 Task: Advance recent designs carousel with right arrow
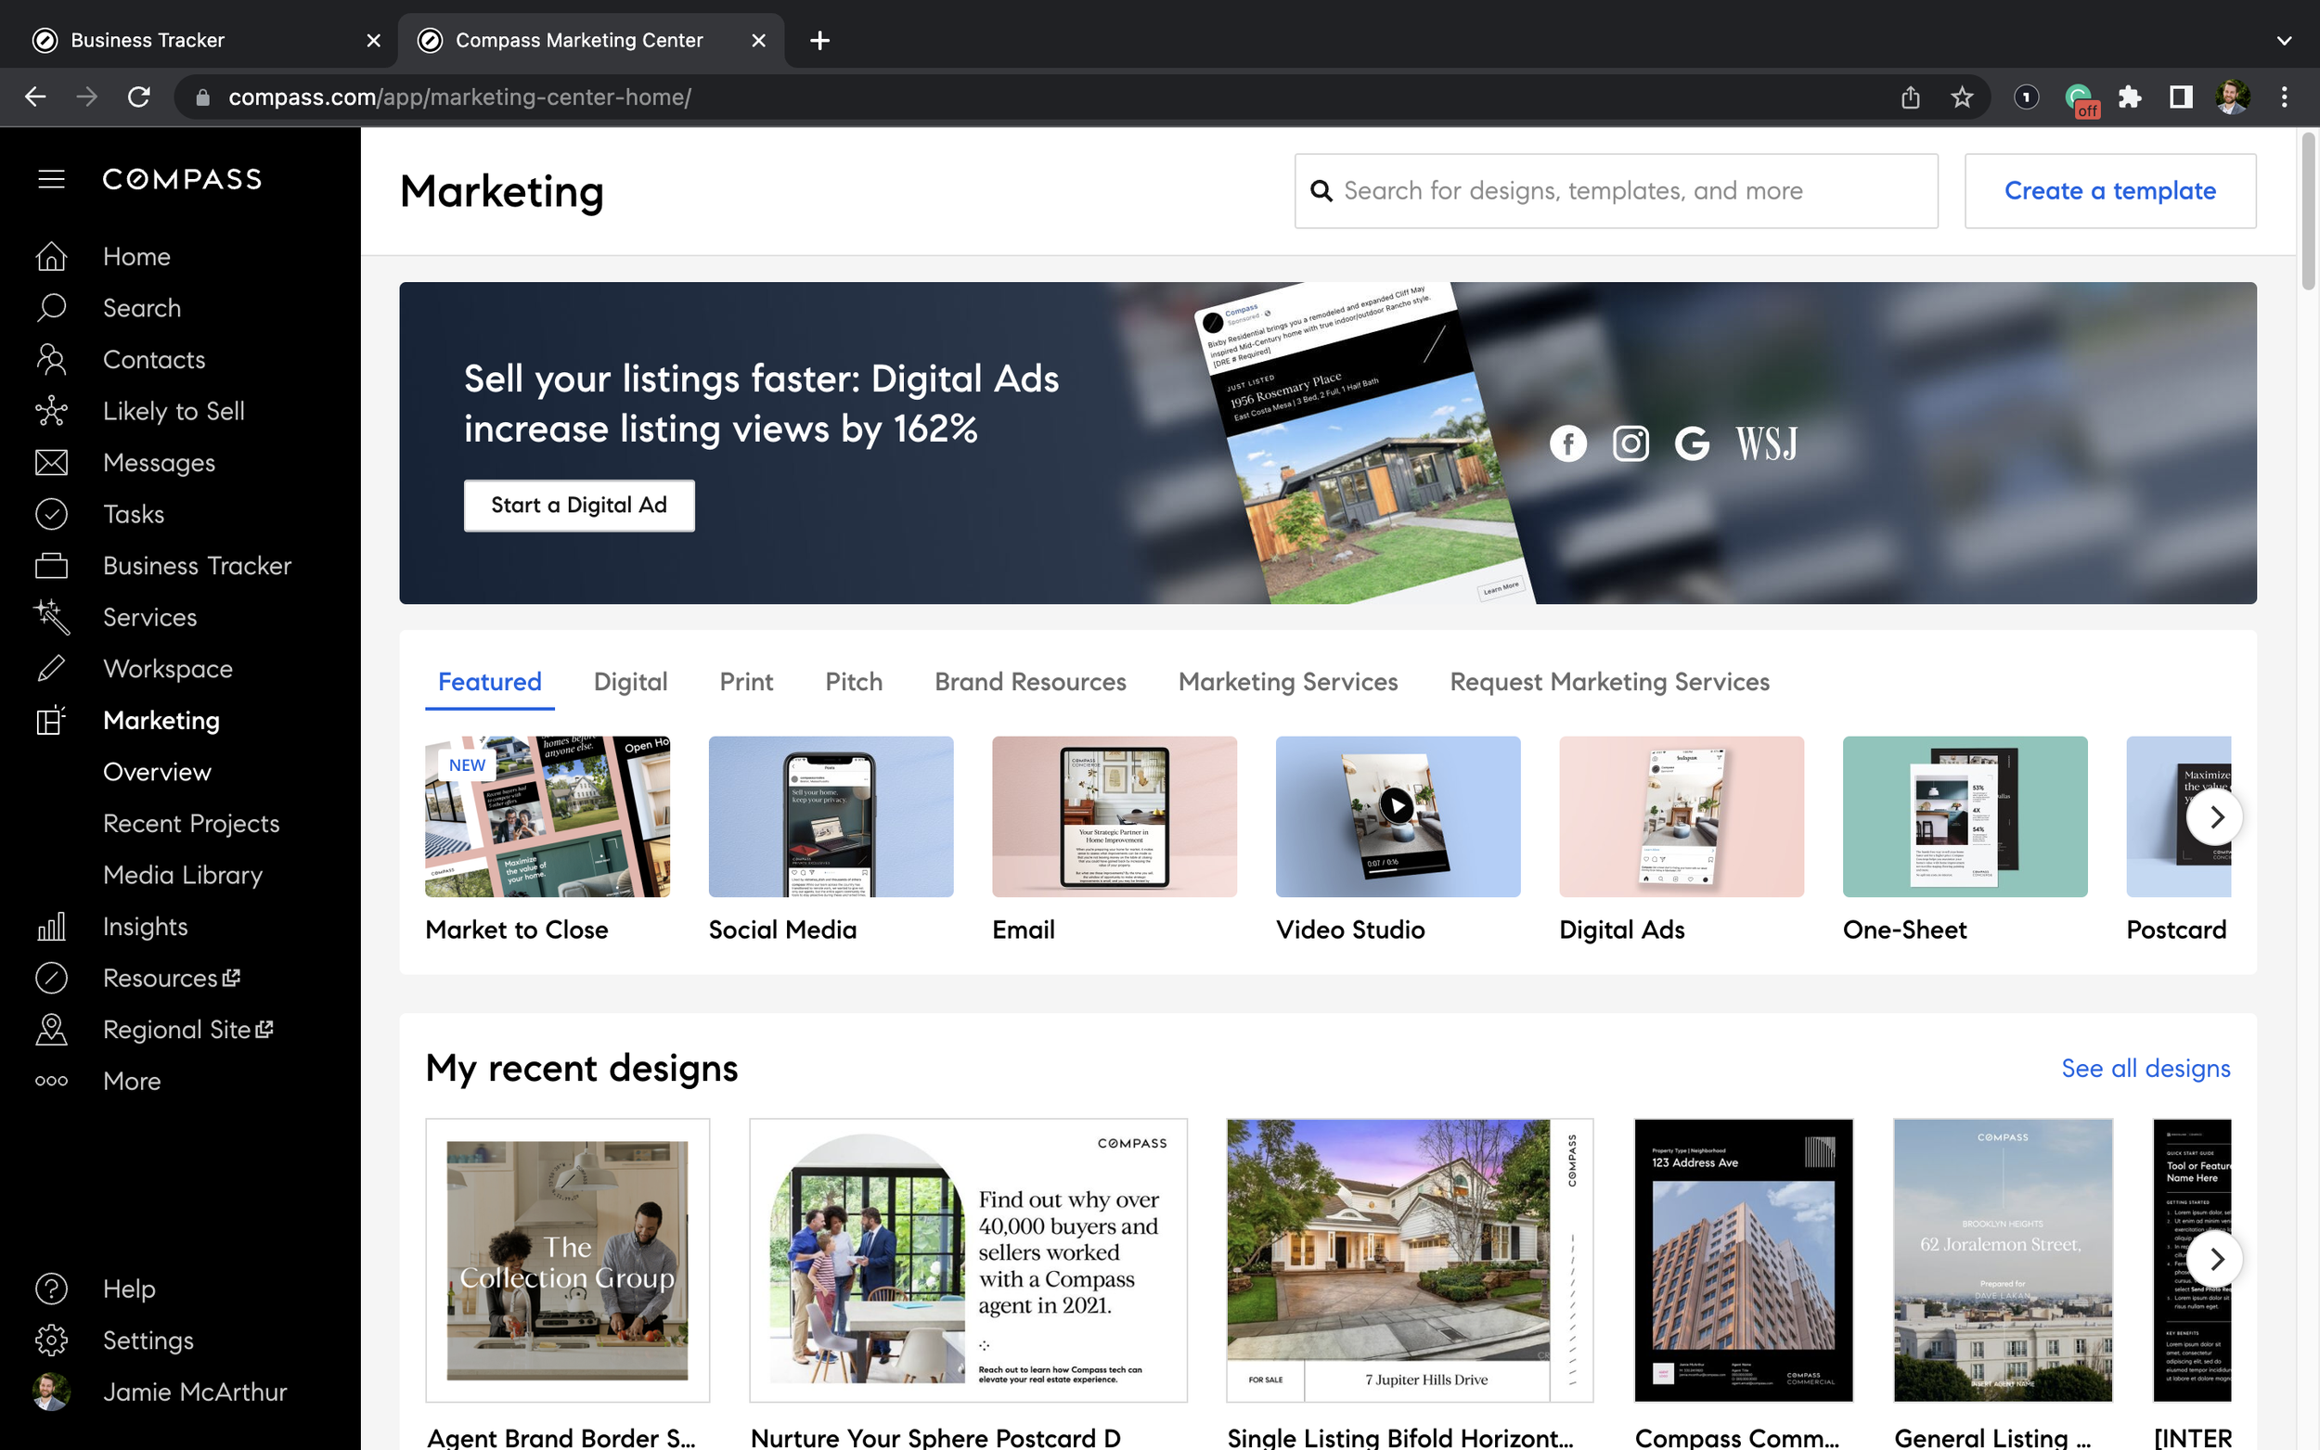[2215, 1258]
